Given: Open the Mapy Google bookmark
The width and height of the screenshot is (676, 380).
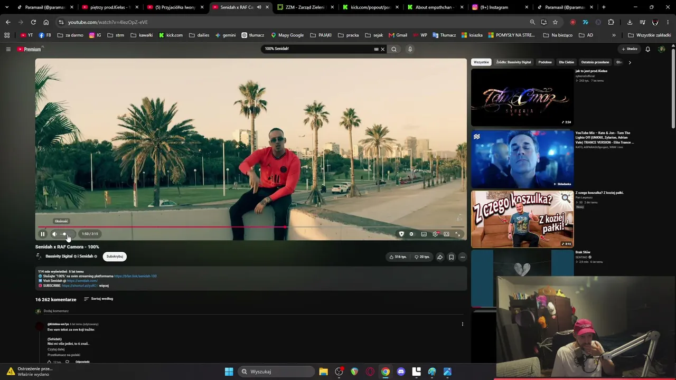Looking at the screenshot, I should point(287,35).
